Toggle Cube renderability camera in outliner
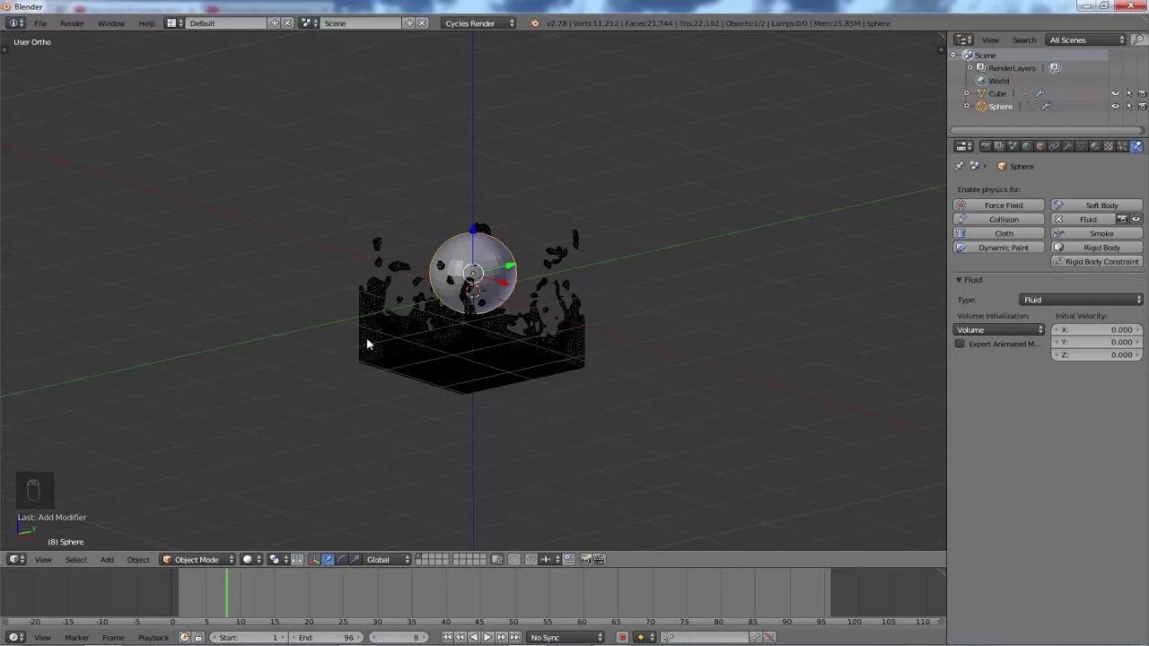The height and width of the screenshot is (646, 1149). (x=1142, y=93)
